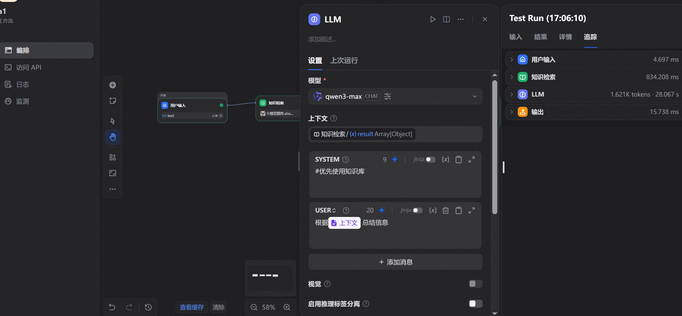Open version history clock icon
The height and width of the screenshot is (316, 682).
pos(148,307)
